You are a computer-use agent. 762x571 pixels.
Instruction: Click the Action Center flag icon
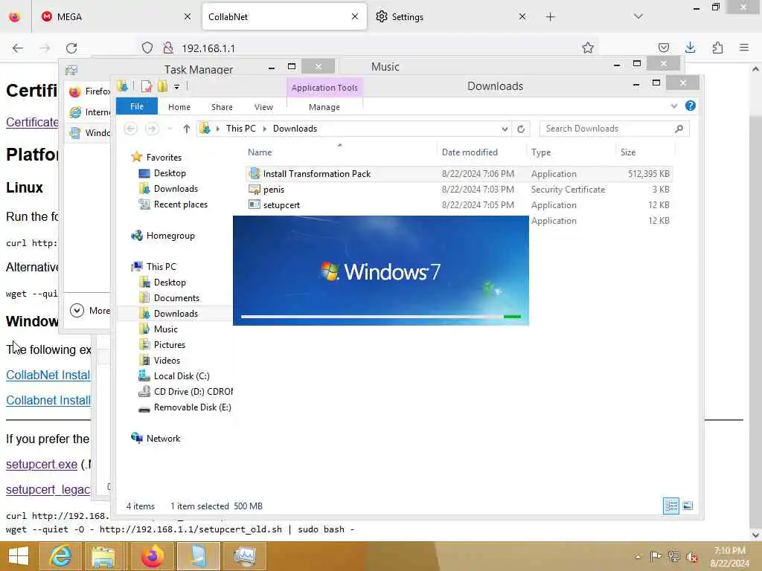[x=656, y=556]
